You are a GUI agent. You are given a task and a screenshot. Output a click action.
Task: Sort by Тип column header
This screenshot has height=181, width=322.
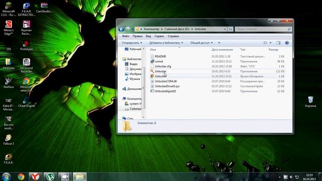coord(243,50)
